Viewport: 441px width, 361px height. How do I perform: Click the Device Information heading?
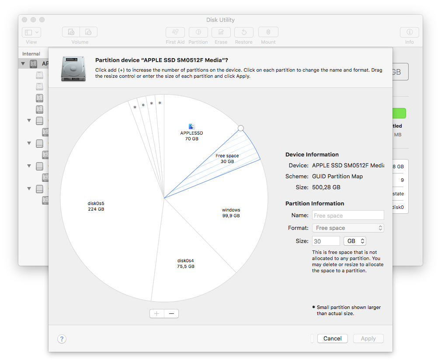[x=312, y=154]
